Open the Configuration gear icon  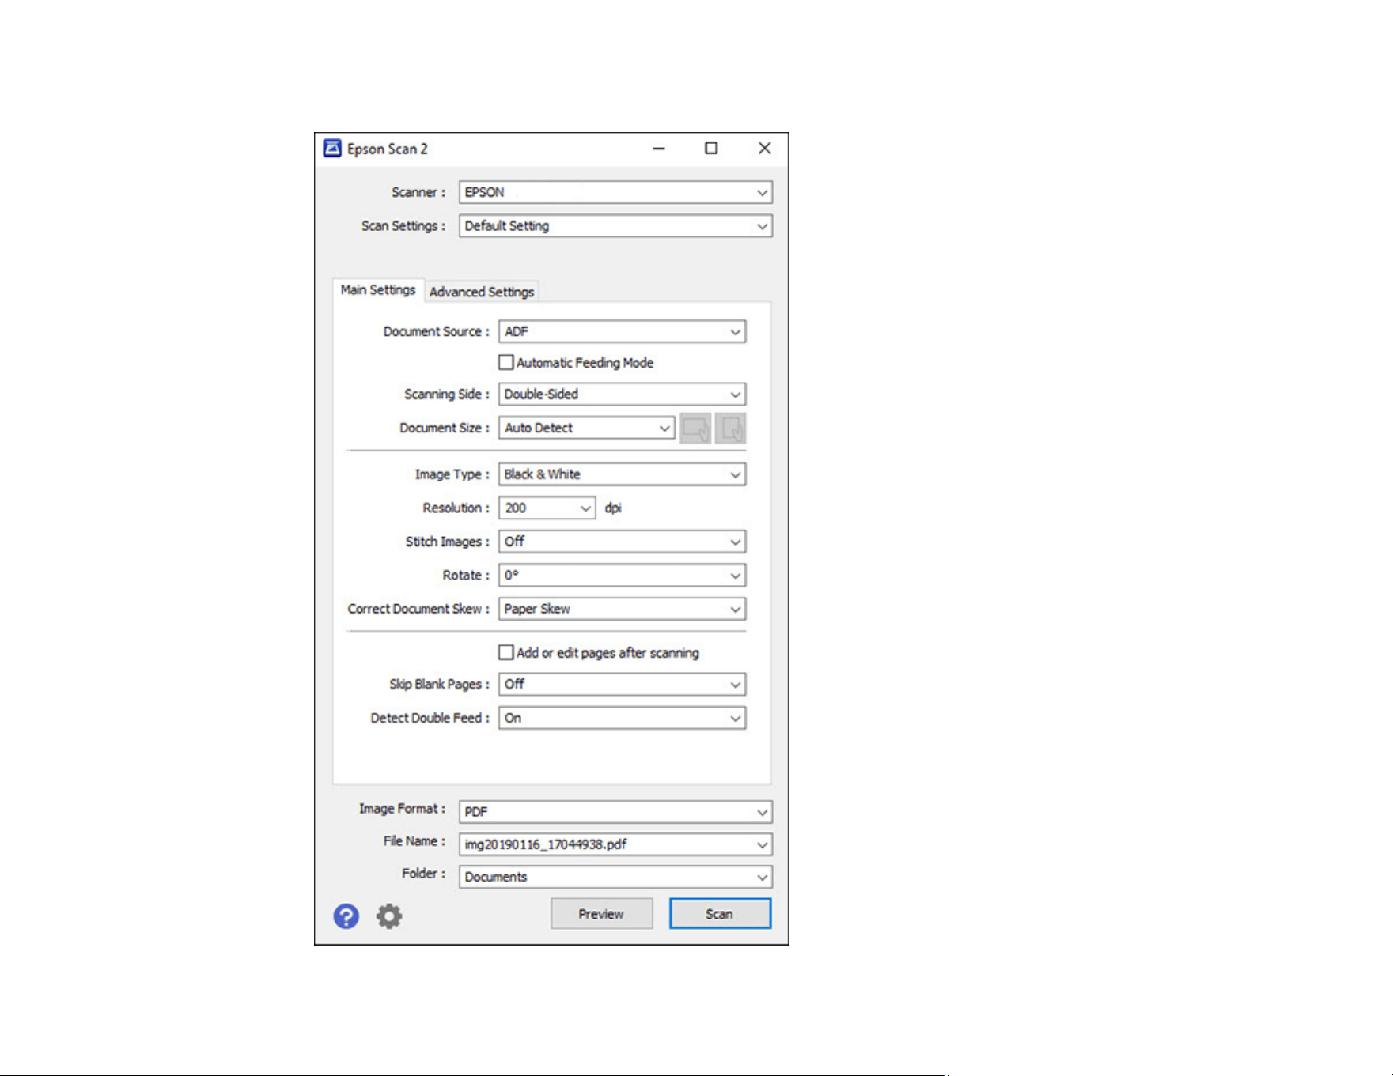click(x=388, y=916)
